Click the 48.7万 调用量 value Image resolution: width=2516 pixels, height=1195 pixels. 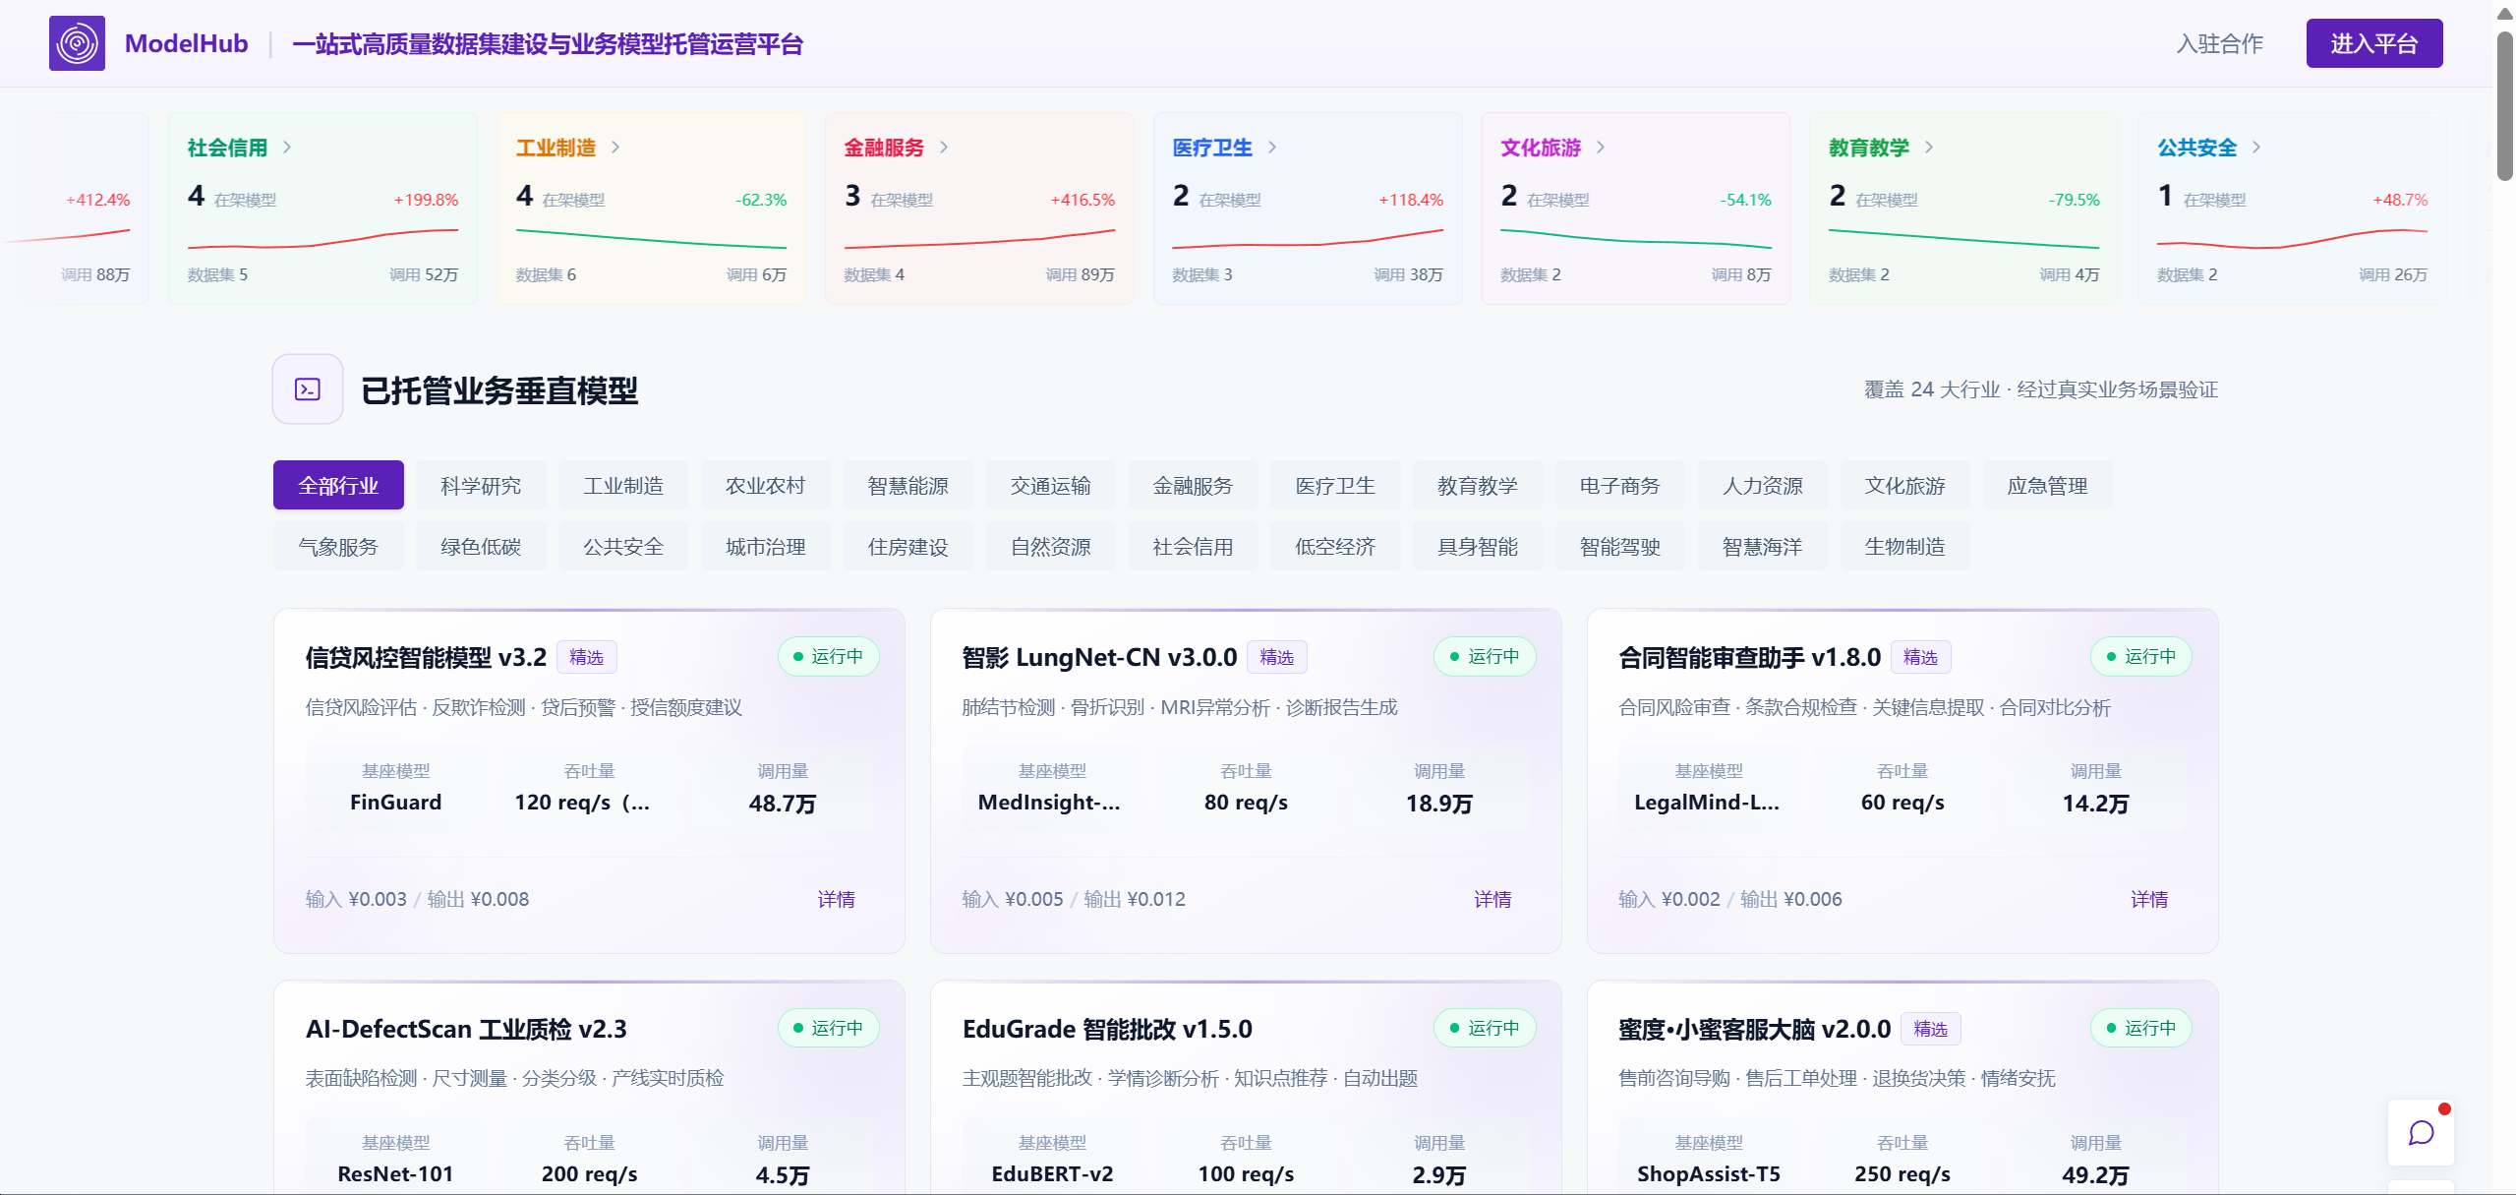point(783,804)
